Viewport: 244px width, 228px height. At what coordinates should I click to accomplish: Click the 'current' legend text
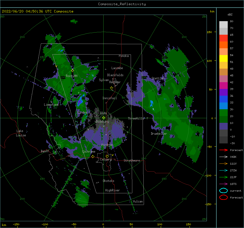(236, 191)
